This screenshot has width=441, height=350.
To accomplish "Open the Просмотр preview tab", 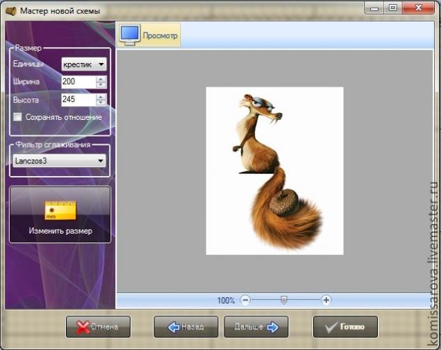I will tap(149, 35).
